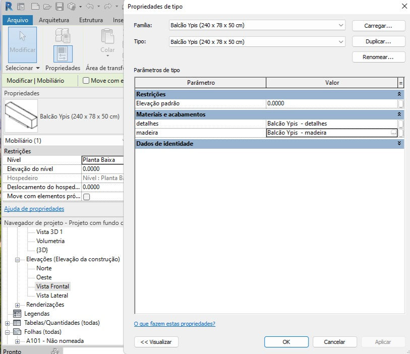Click the madeira material browse '...' button

(393, 133)
